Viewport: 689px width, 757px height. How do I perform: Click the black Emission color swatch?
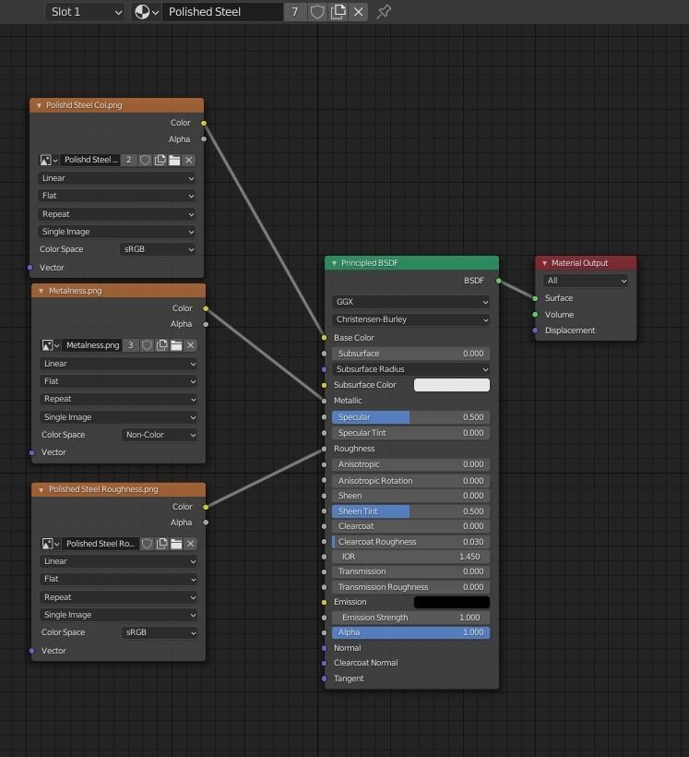click(452, 602)
